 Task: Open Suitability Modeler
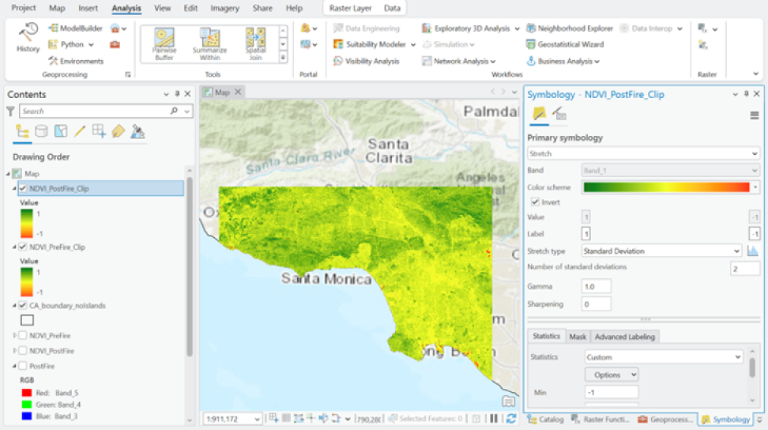[375, 44]
